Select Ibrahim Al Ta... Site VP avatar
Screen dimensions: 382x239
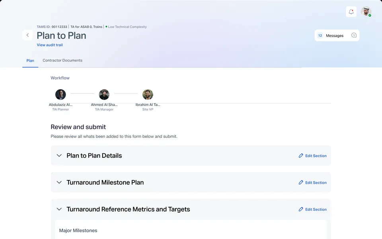[x=148, y=94]
